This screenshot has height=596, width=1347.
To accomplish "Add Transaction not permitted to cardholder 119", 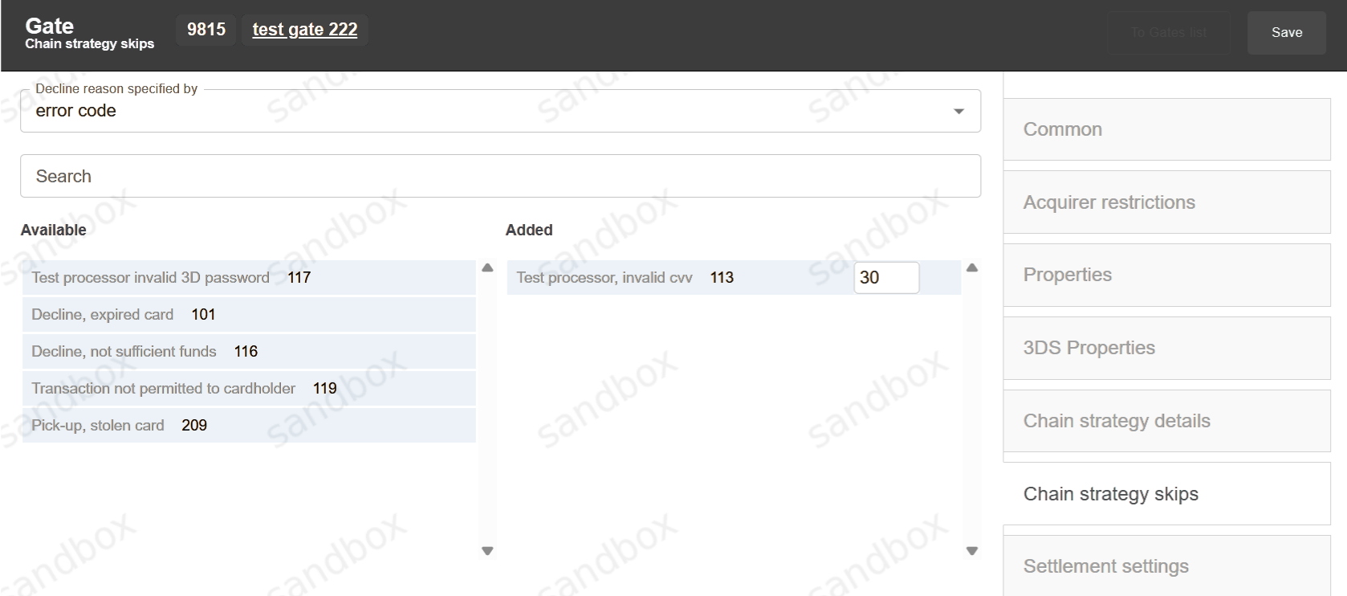I will 248,389.
